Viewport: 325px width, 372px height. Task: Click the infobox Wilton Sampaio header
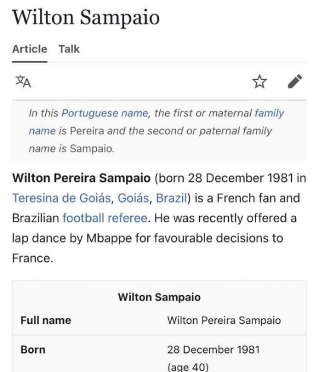(x=159, y=297)
